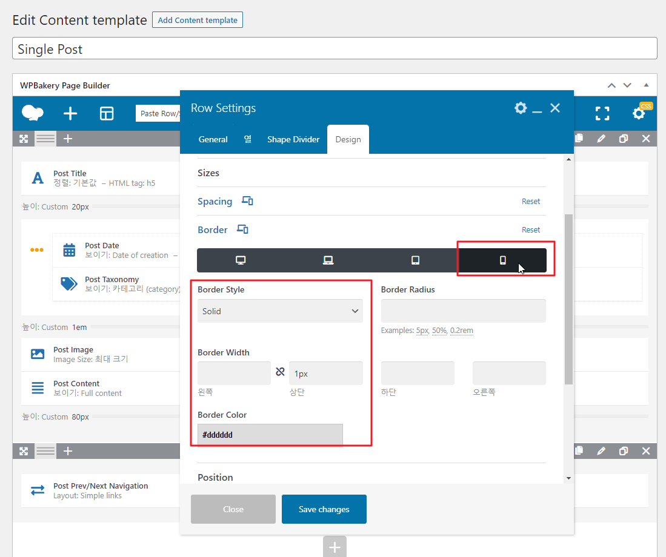Switch to the Design tab
This screenshot has height=557, width=666.
348,139
